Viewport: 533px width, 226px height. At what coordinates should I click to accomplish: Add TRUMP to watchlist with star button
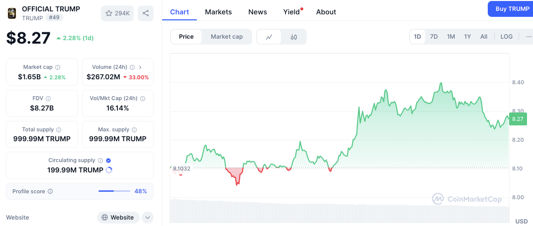pos(117,13)
